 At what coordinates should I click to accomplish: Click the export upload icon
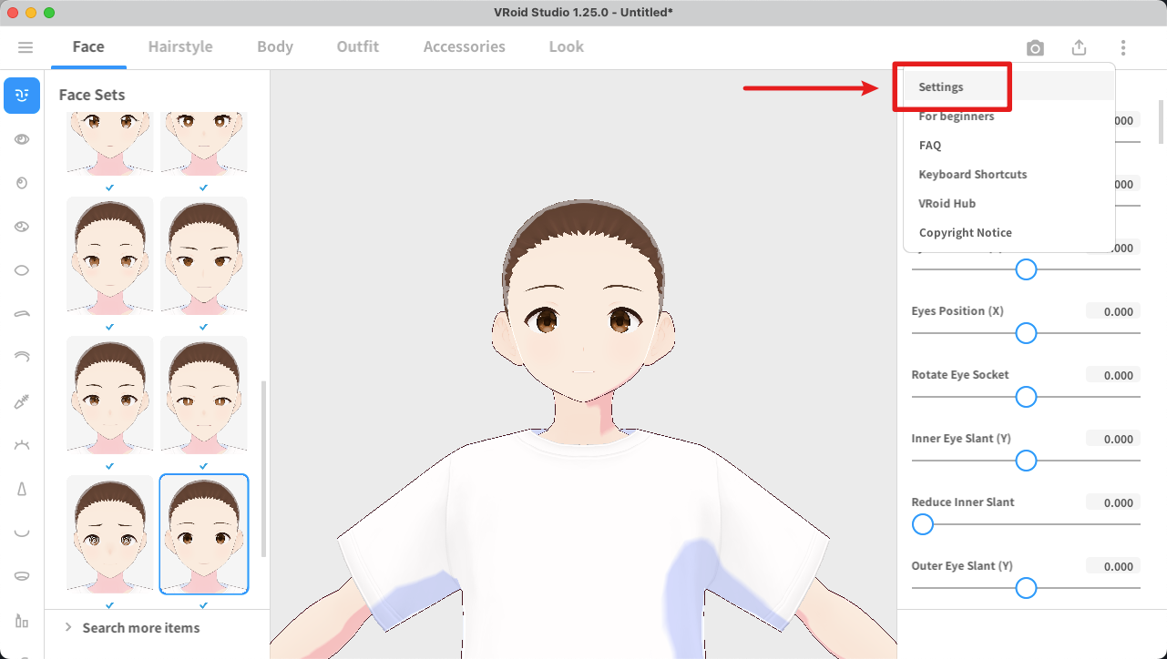click(1079, 48)
